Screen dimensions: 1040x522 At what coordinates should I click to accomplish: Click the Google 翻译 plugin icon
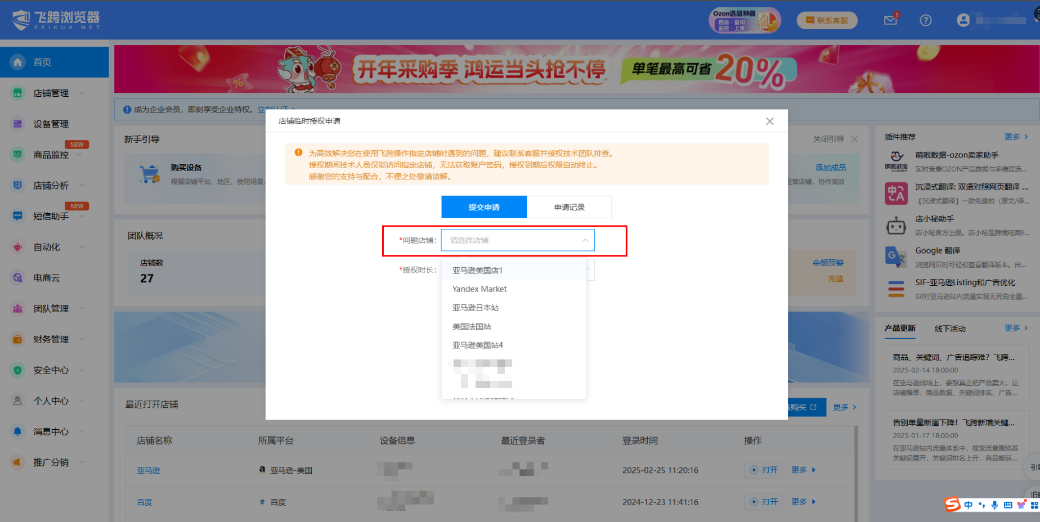(x=896, y=256)
